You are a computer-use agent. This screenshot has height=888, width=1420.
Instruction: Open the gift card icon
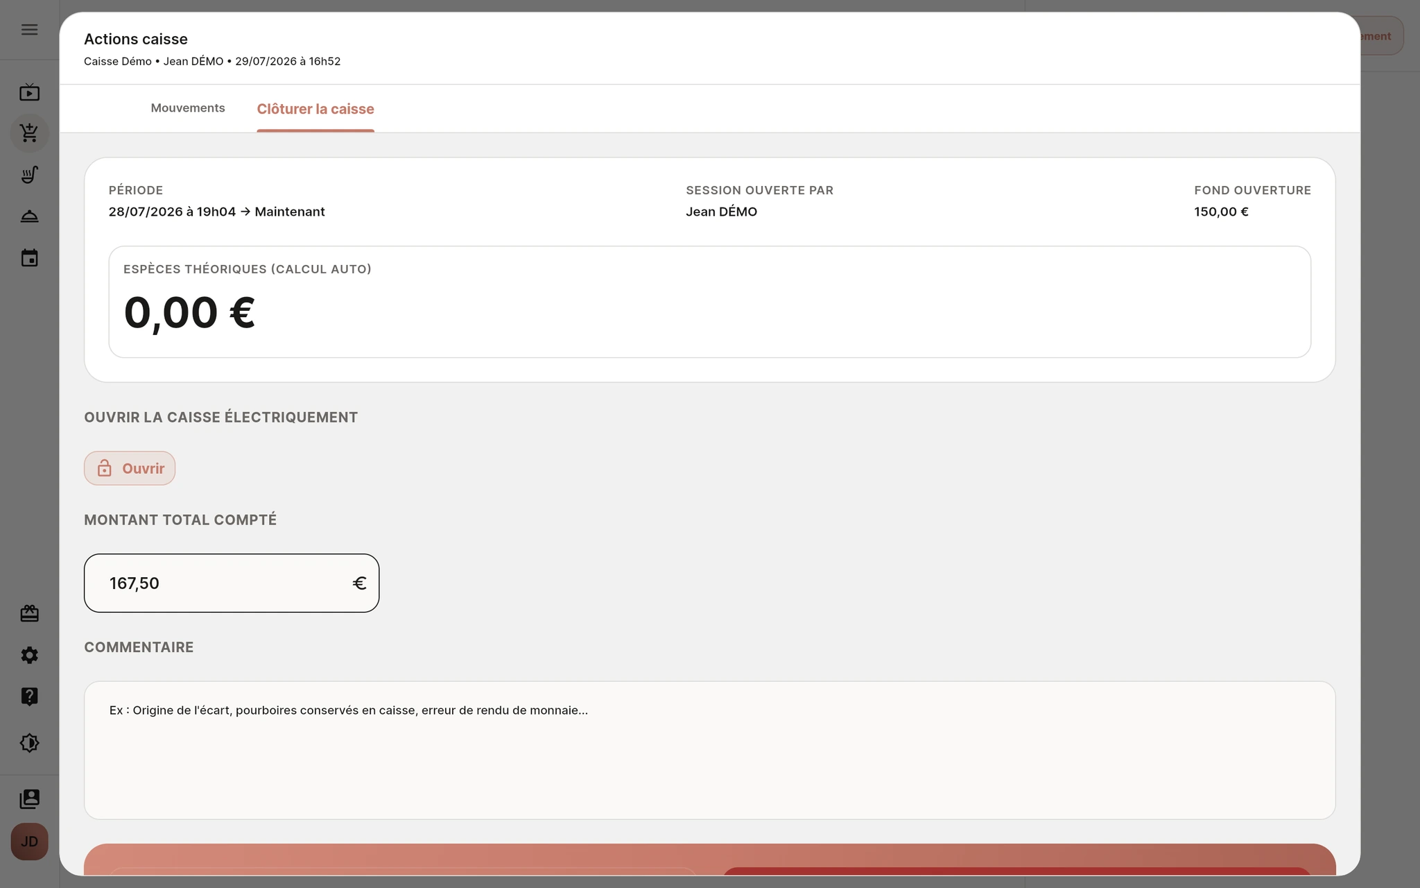[x=29, y=613]
